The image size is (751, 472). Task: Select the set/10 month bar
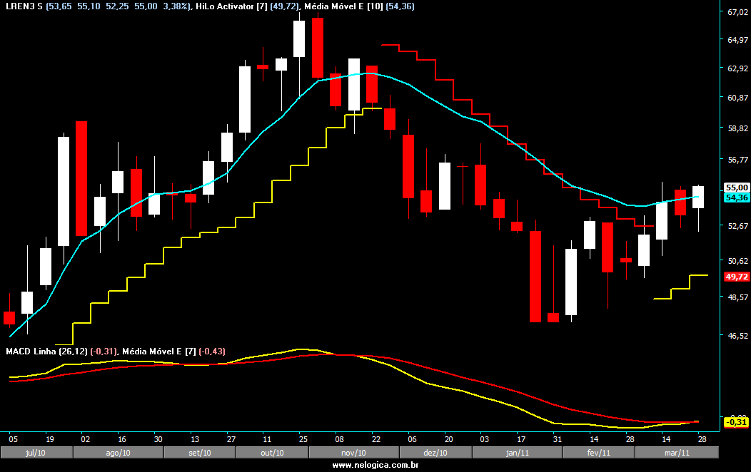point(200,453)
